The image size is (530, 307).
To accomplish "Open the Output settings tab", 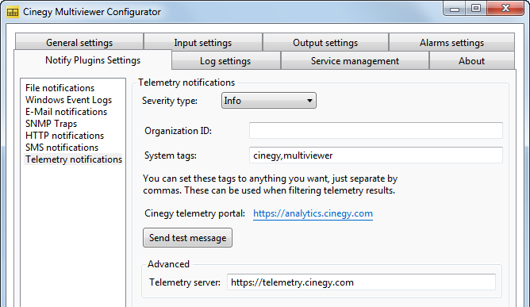I will pos(325,42).
